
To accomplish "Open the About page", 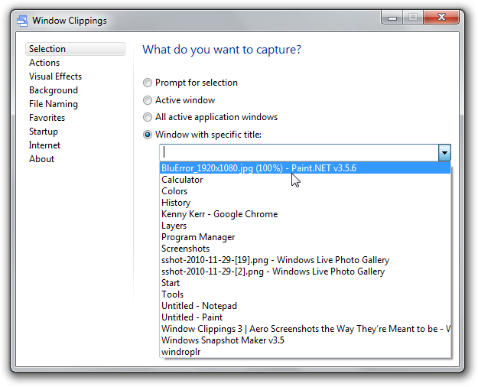I will coord(42,159).
